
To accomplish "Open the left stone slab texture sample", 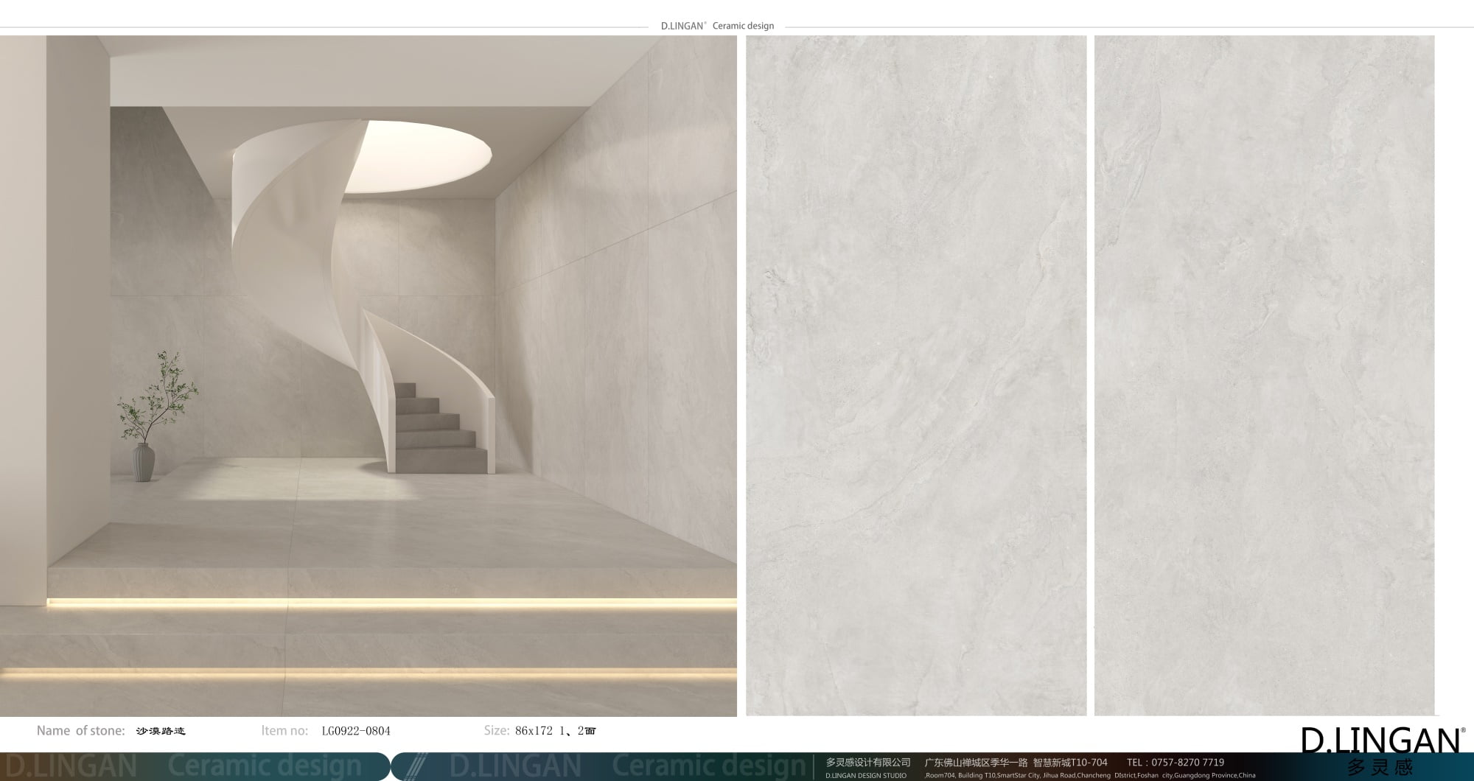I will [915, 376].
